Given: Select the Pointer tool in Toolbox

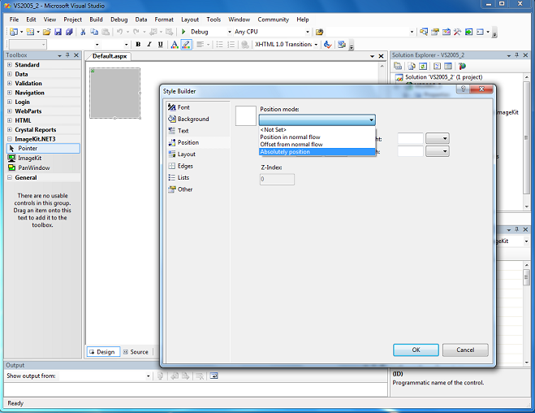Looking at the screenshot, I should pyautogui.click(x=43, y=148).
